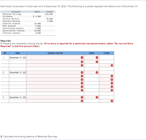Click the Debit column header in the journal table
Viewport: 146px width, 140px height.
coord(92,53)
